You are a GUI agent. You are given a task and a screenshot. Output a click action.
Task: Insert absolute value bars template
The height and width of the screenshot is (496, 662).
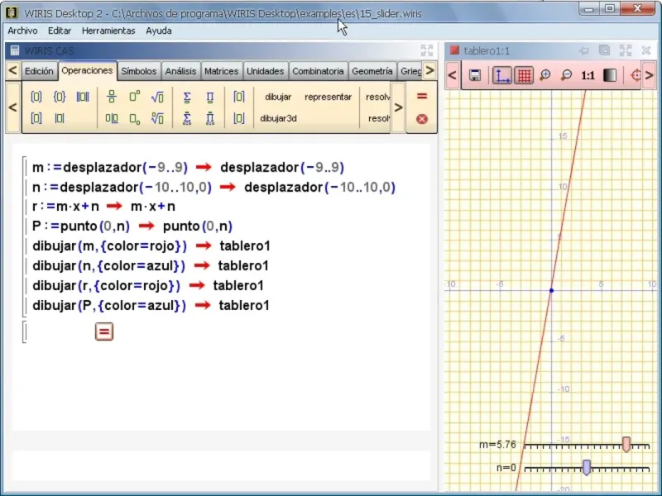(60, 118)
